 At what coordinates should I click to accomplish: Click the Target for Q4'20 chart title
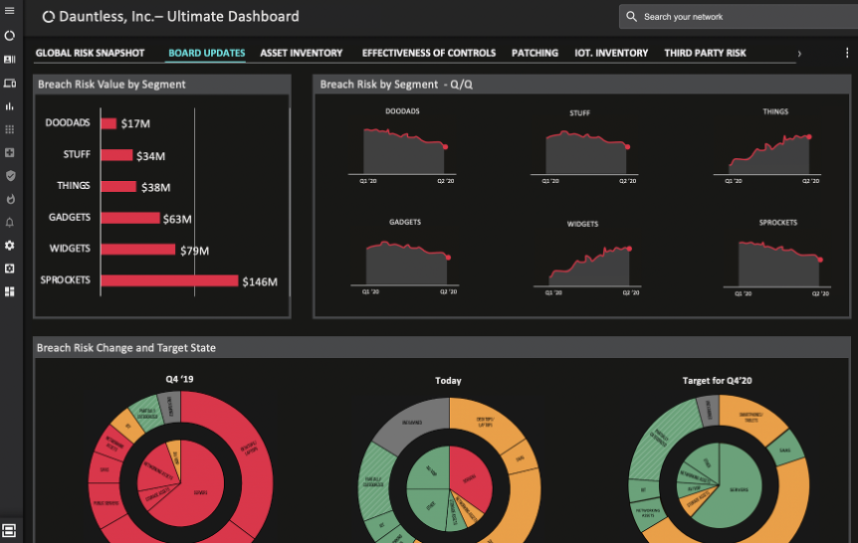(x=717, y=381)
